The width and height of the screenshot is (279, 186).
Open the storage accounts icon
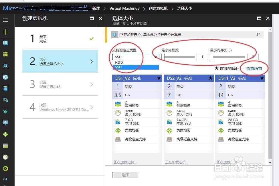tap(5, 146)
